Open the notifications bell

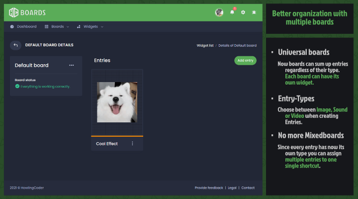(x=232, y=12)
